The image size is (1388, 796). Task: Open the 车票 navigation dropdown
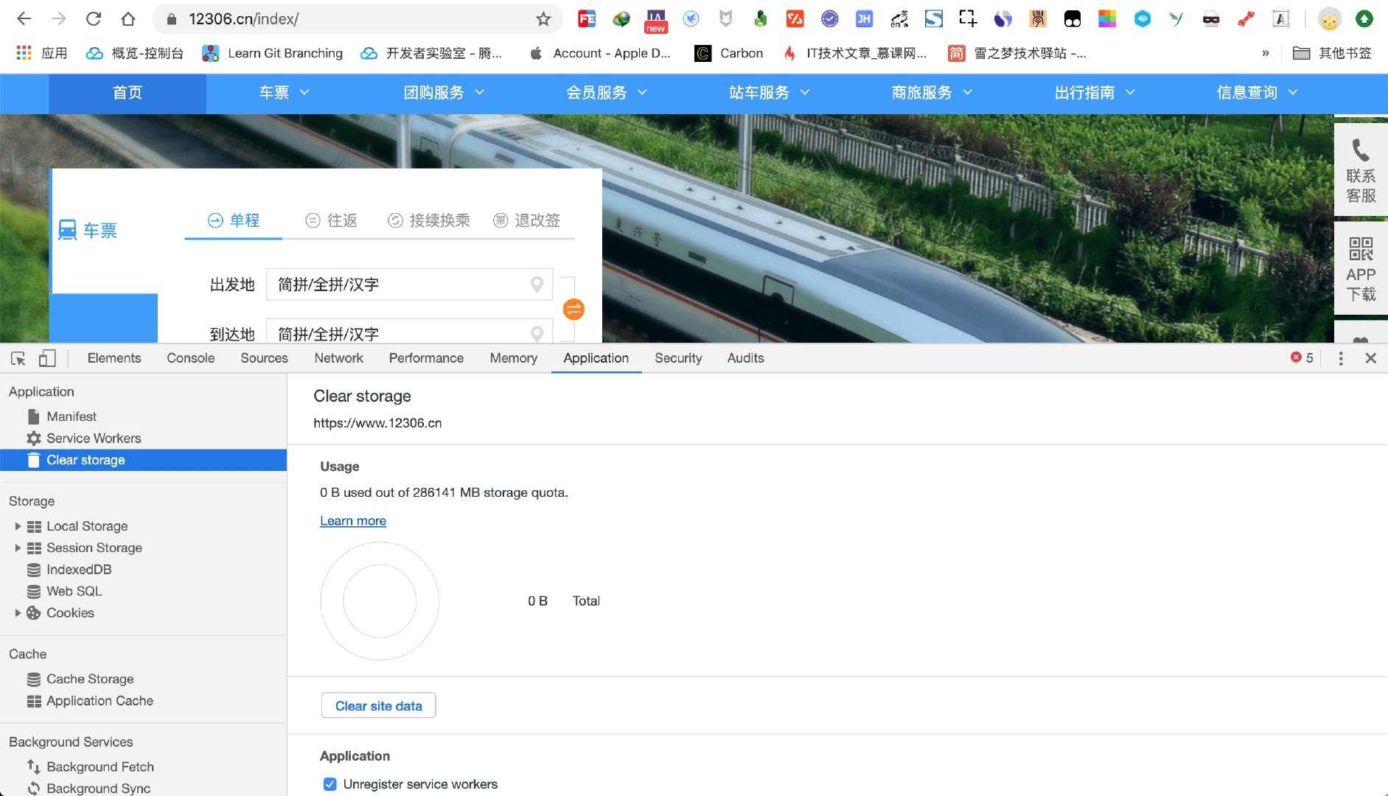[x=285, y=93]
